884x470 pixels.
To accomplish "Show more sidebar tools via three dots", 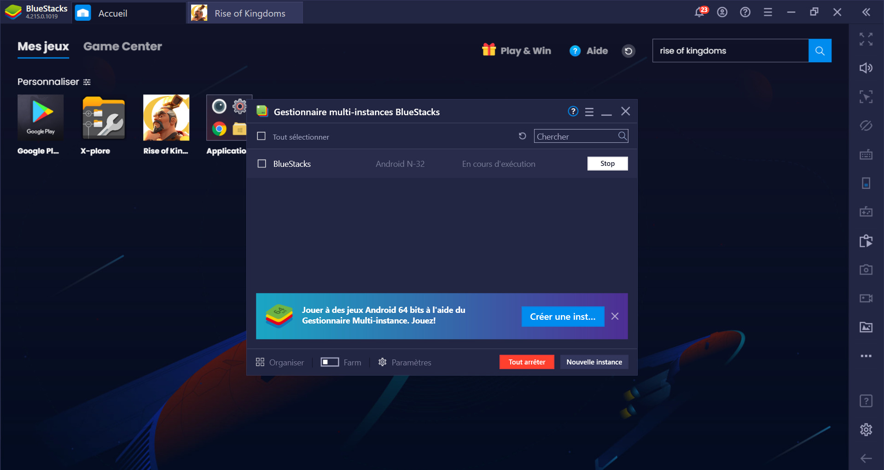I will click(x=866, y=356).
